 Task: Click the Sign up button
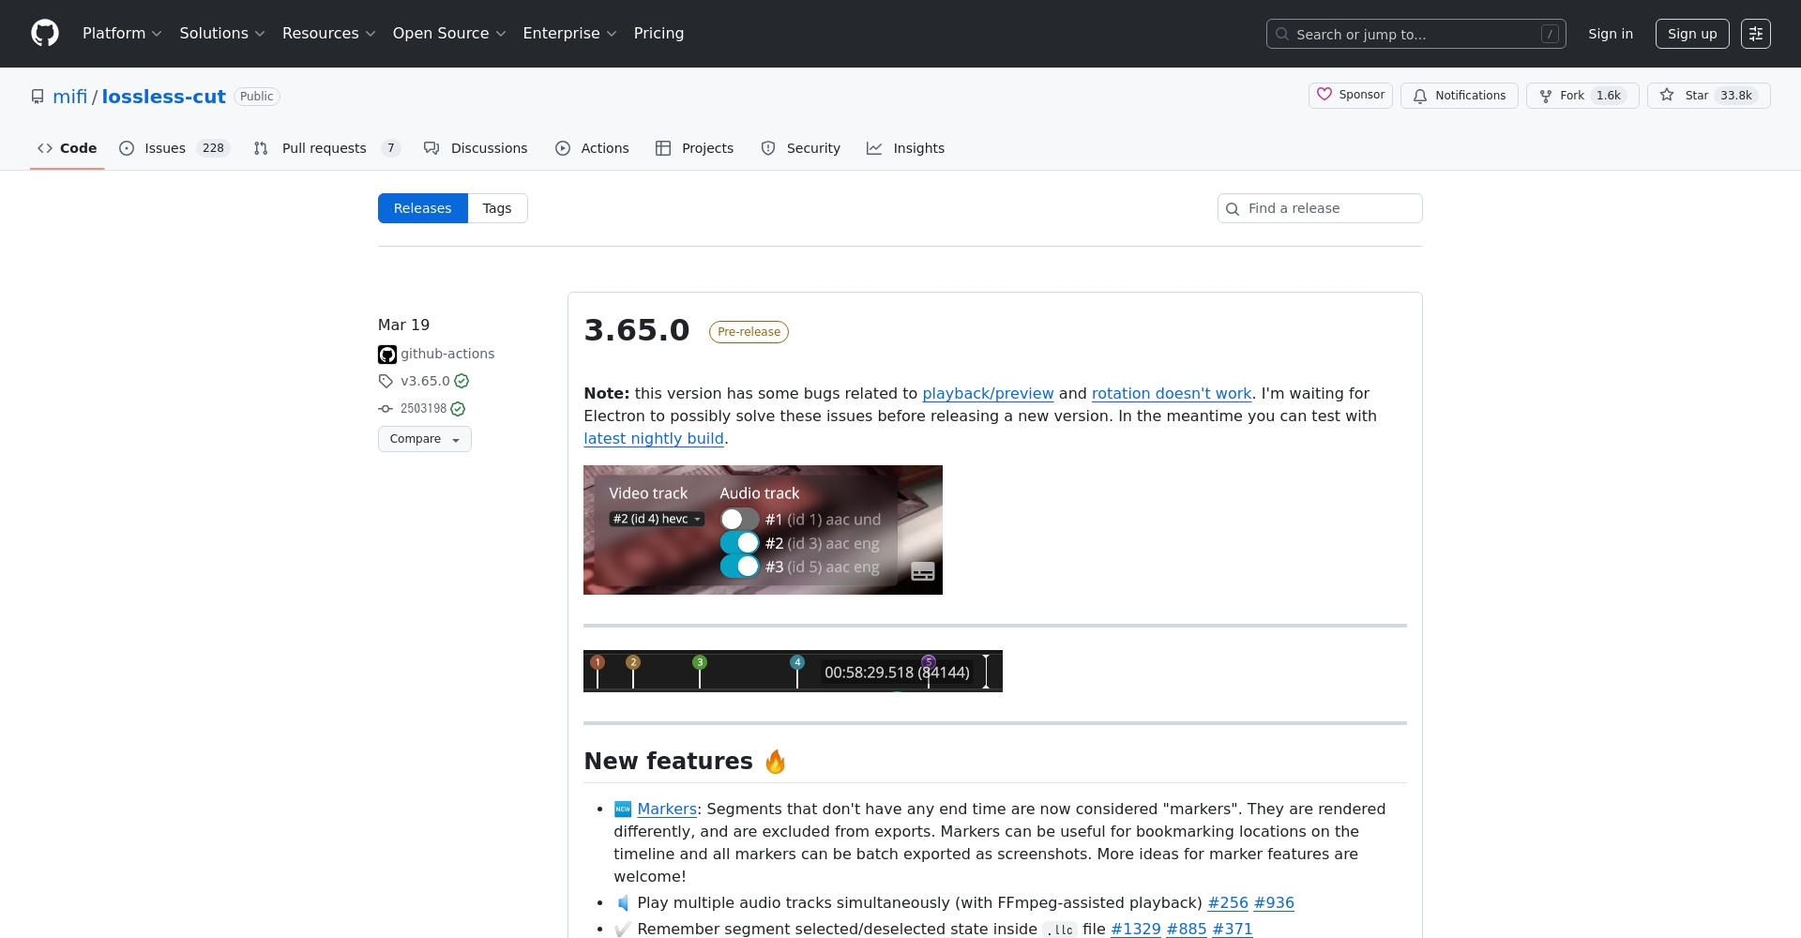pos(1691,34)
